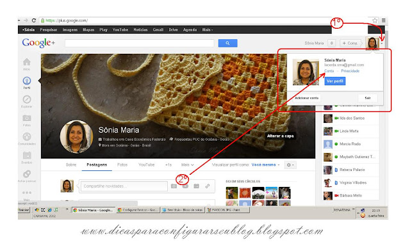Open chat with Rebeca Palacio
Image resolution: width=410 pixels, height=242 pixels.
point(351,170)
